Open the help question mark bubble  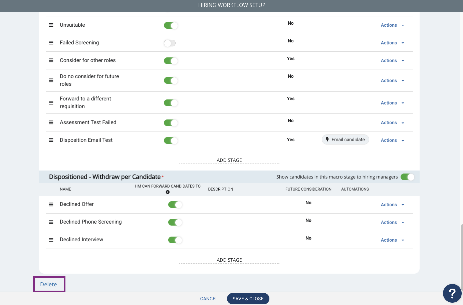coord(452,293)
